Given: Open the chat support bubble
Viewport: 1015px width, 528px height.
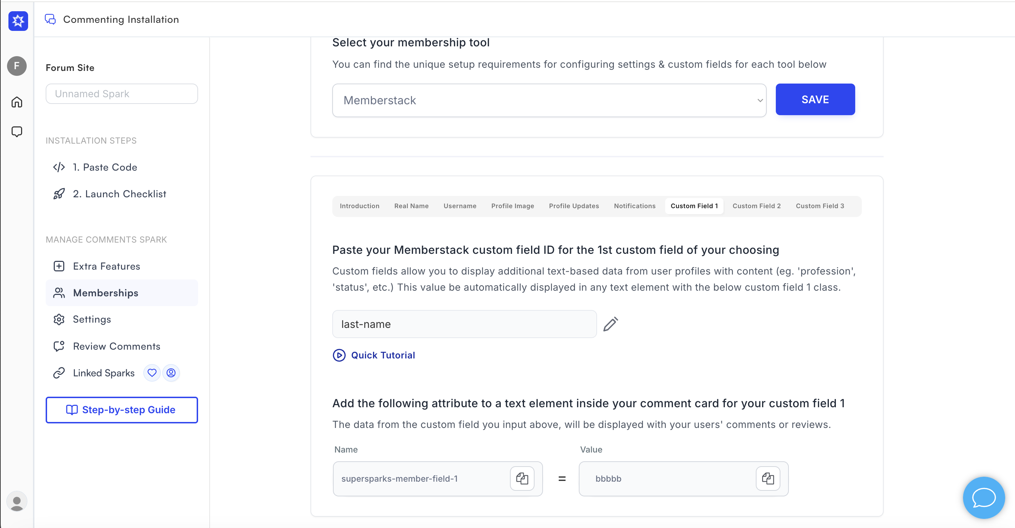Looking at the screenshot, I should [x=983, y=497].
